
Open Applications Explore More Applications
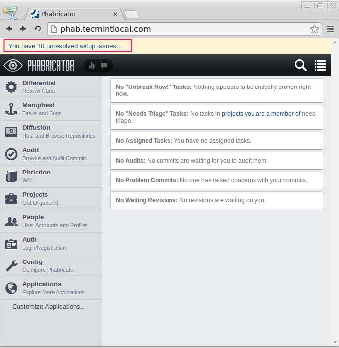pyautogui.click(x=51, y=288)
